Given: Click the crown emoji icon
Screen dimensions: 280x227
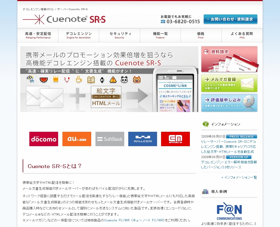Looking at the screenshot, I should 56,79.
